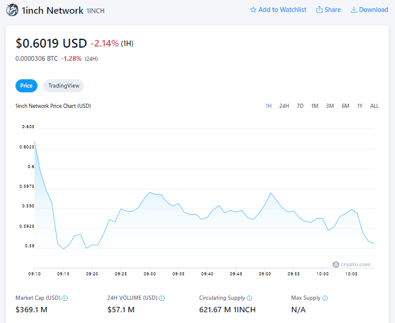This screenshot has height=323, width=395.
Task: Click the Max Supply label
Action: tap(306, 298)
